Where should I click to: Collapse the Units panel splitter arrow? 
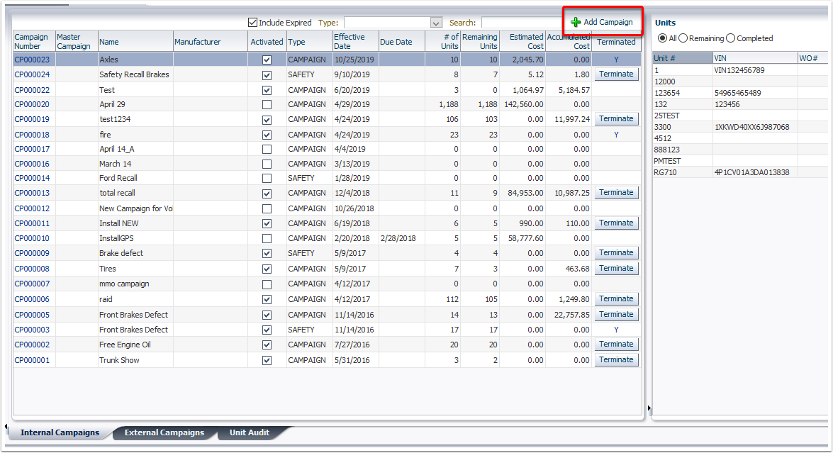[649, 408]
